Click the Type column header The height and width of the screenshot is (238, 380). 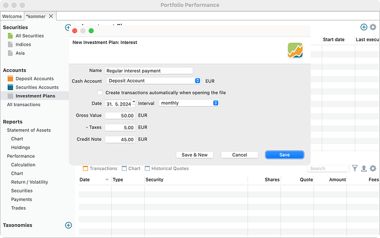click(x=118, y=180)
